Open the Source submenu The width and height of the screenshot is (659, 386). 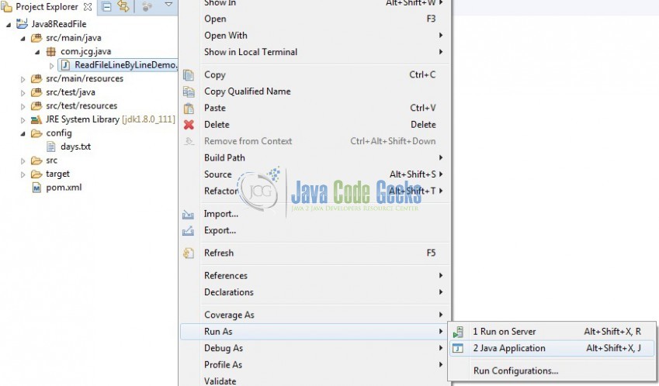315,174
